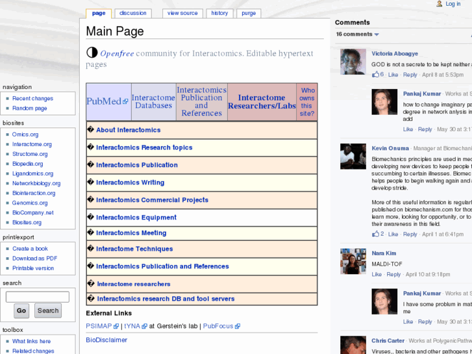Image resolution: width=472 pixels, height=354 pixels.
Task: Open Interactomics Research topics
Action: click(144, 147)
